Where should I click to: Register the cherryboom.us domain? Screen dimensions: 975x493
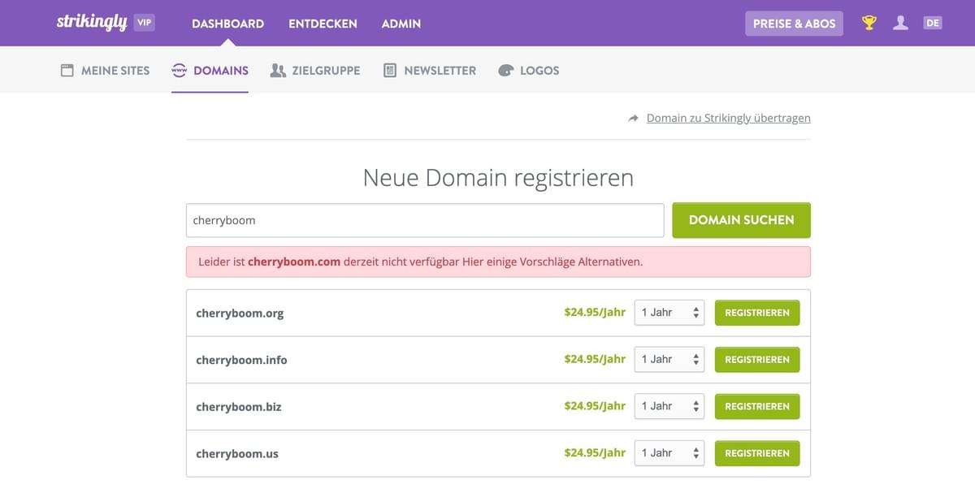coord(756,453)
